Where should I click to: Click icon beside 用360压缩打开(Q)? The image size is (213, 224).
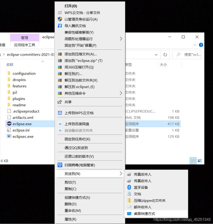[60, 67]
